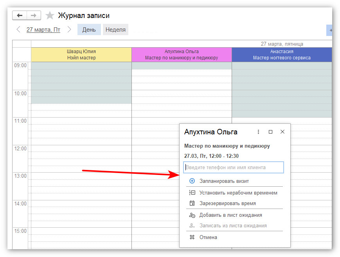Go to the previous day chevron
This screenshot has height=257, width=340.
[18, 29]
